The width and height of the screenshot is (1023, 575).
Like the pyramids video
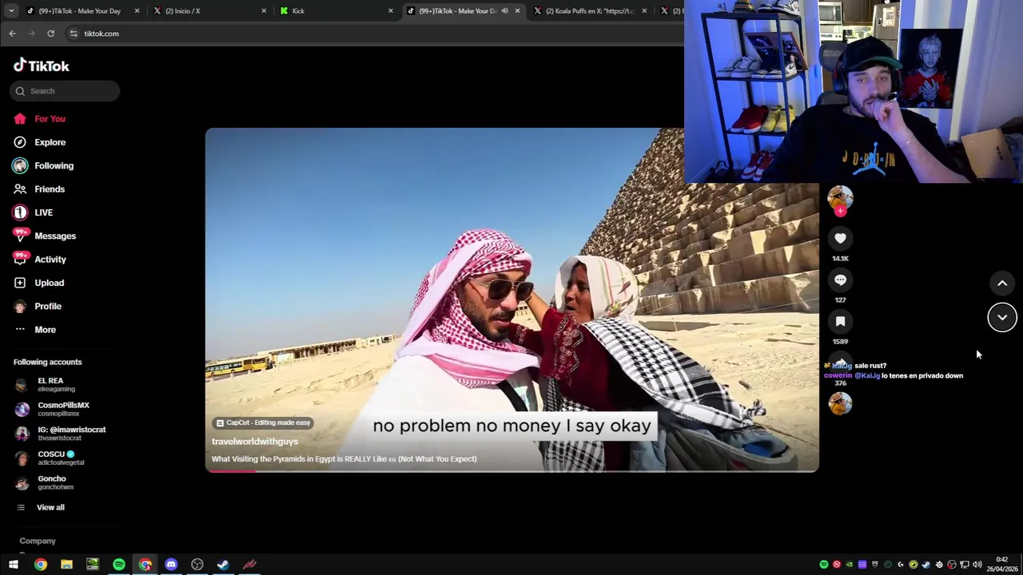pos(840,238)
